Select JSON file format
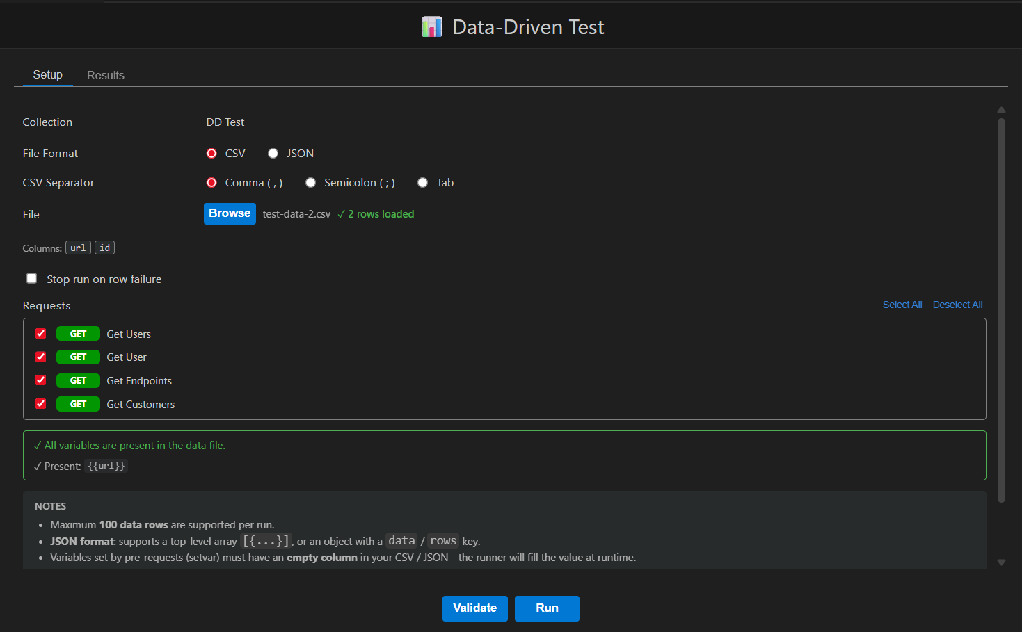Screen dimensions: 1022x632 [x=273, y=154]
